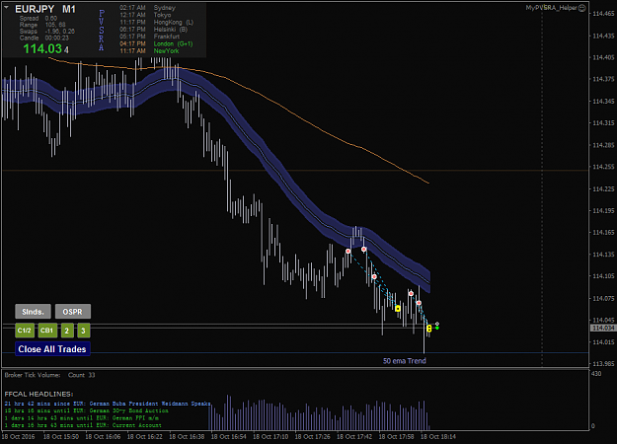
Task: Click the Swaps -1.96, 0.26 readout
Action: pyautogui.click(x=46, y=32)
